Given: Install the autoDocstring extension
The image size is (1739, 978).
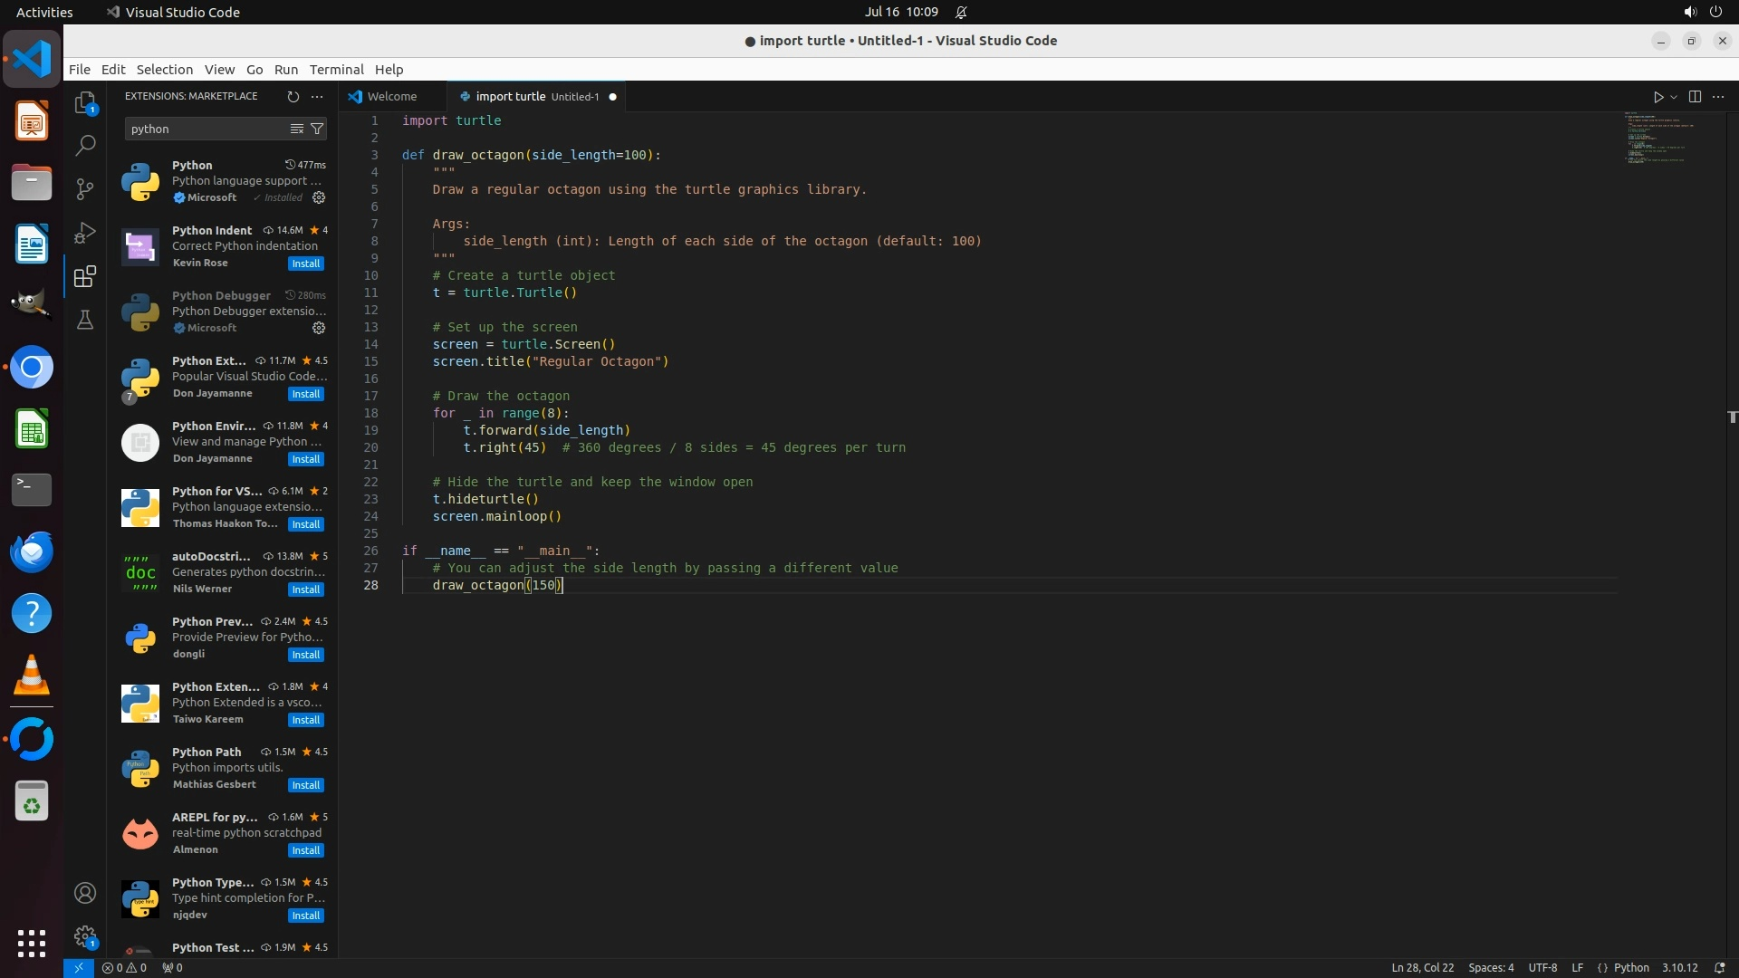Looking at the screenshot, I should 305,590.
